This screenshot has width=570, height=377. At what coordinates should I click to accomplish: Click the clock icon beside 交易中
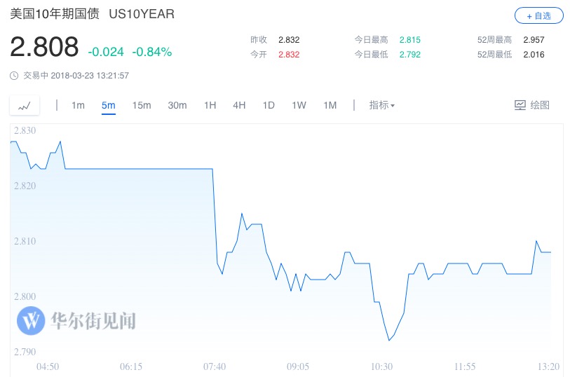click(15, 76)
